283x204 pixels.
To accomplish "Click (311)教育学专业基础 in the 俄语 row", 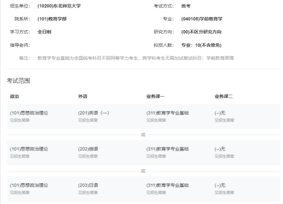I will 168,149.
